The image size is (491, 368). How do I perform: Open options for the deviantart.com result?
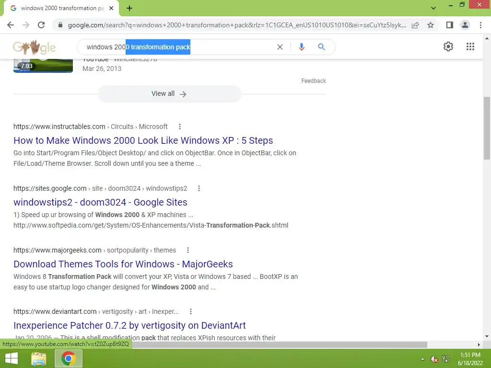tap(191, 311)
